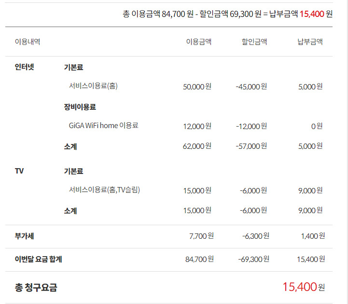Screen dimensions: 348x304
Task: Select the 부가세 row label
Action: tap(24, 236)
